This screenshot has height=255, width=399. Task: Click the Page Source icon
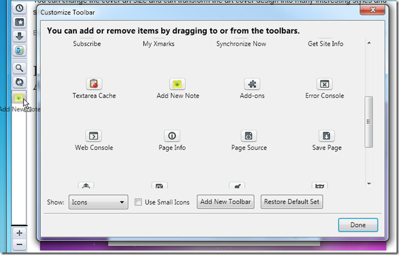tap(249, 136)
